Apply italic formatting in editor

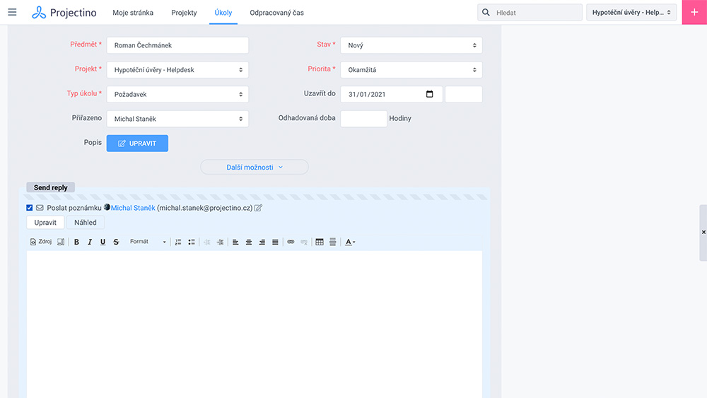pyautogui.click(x=90, y=242)
